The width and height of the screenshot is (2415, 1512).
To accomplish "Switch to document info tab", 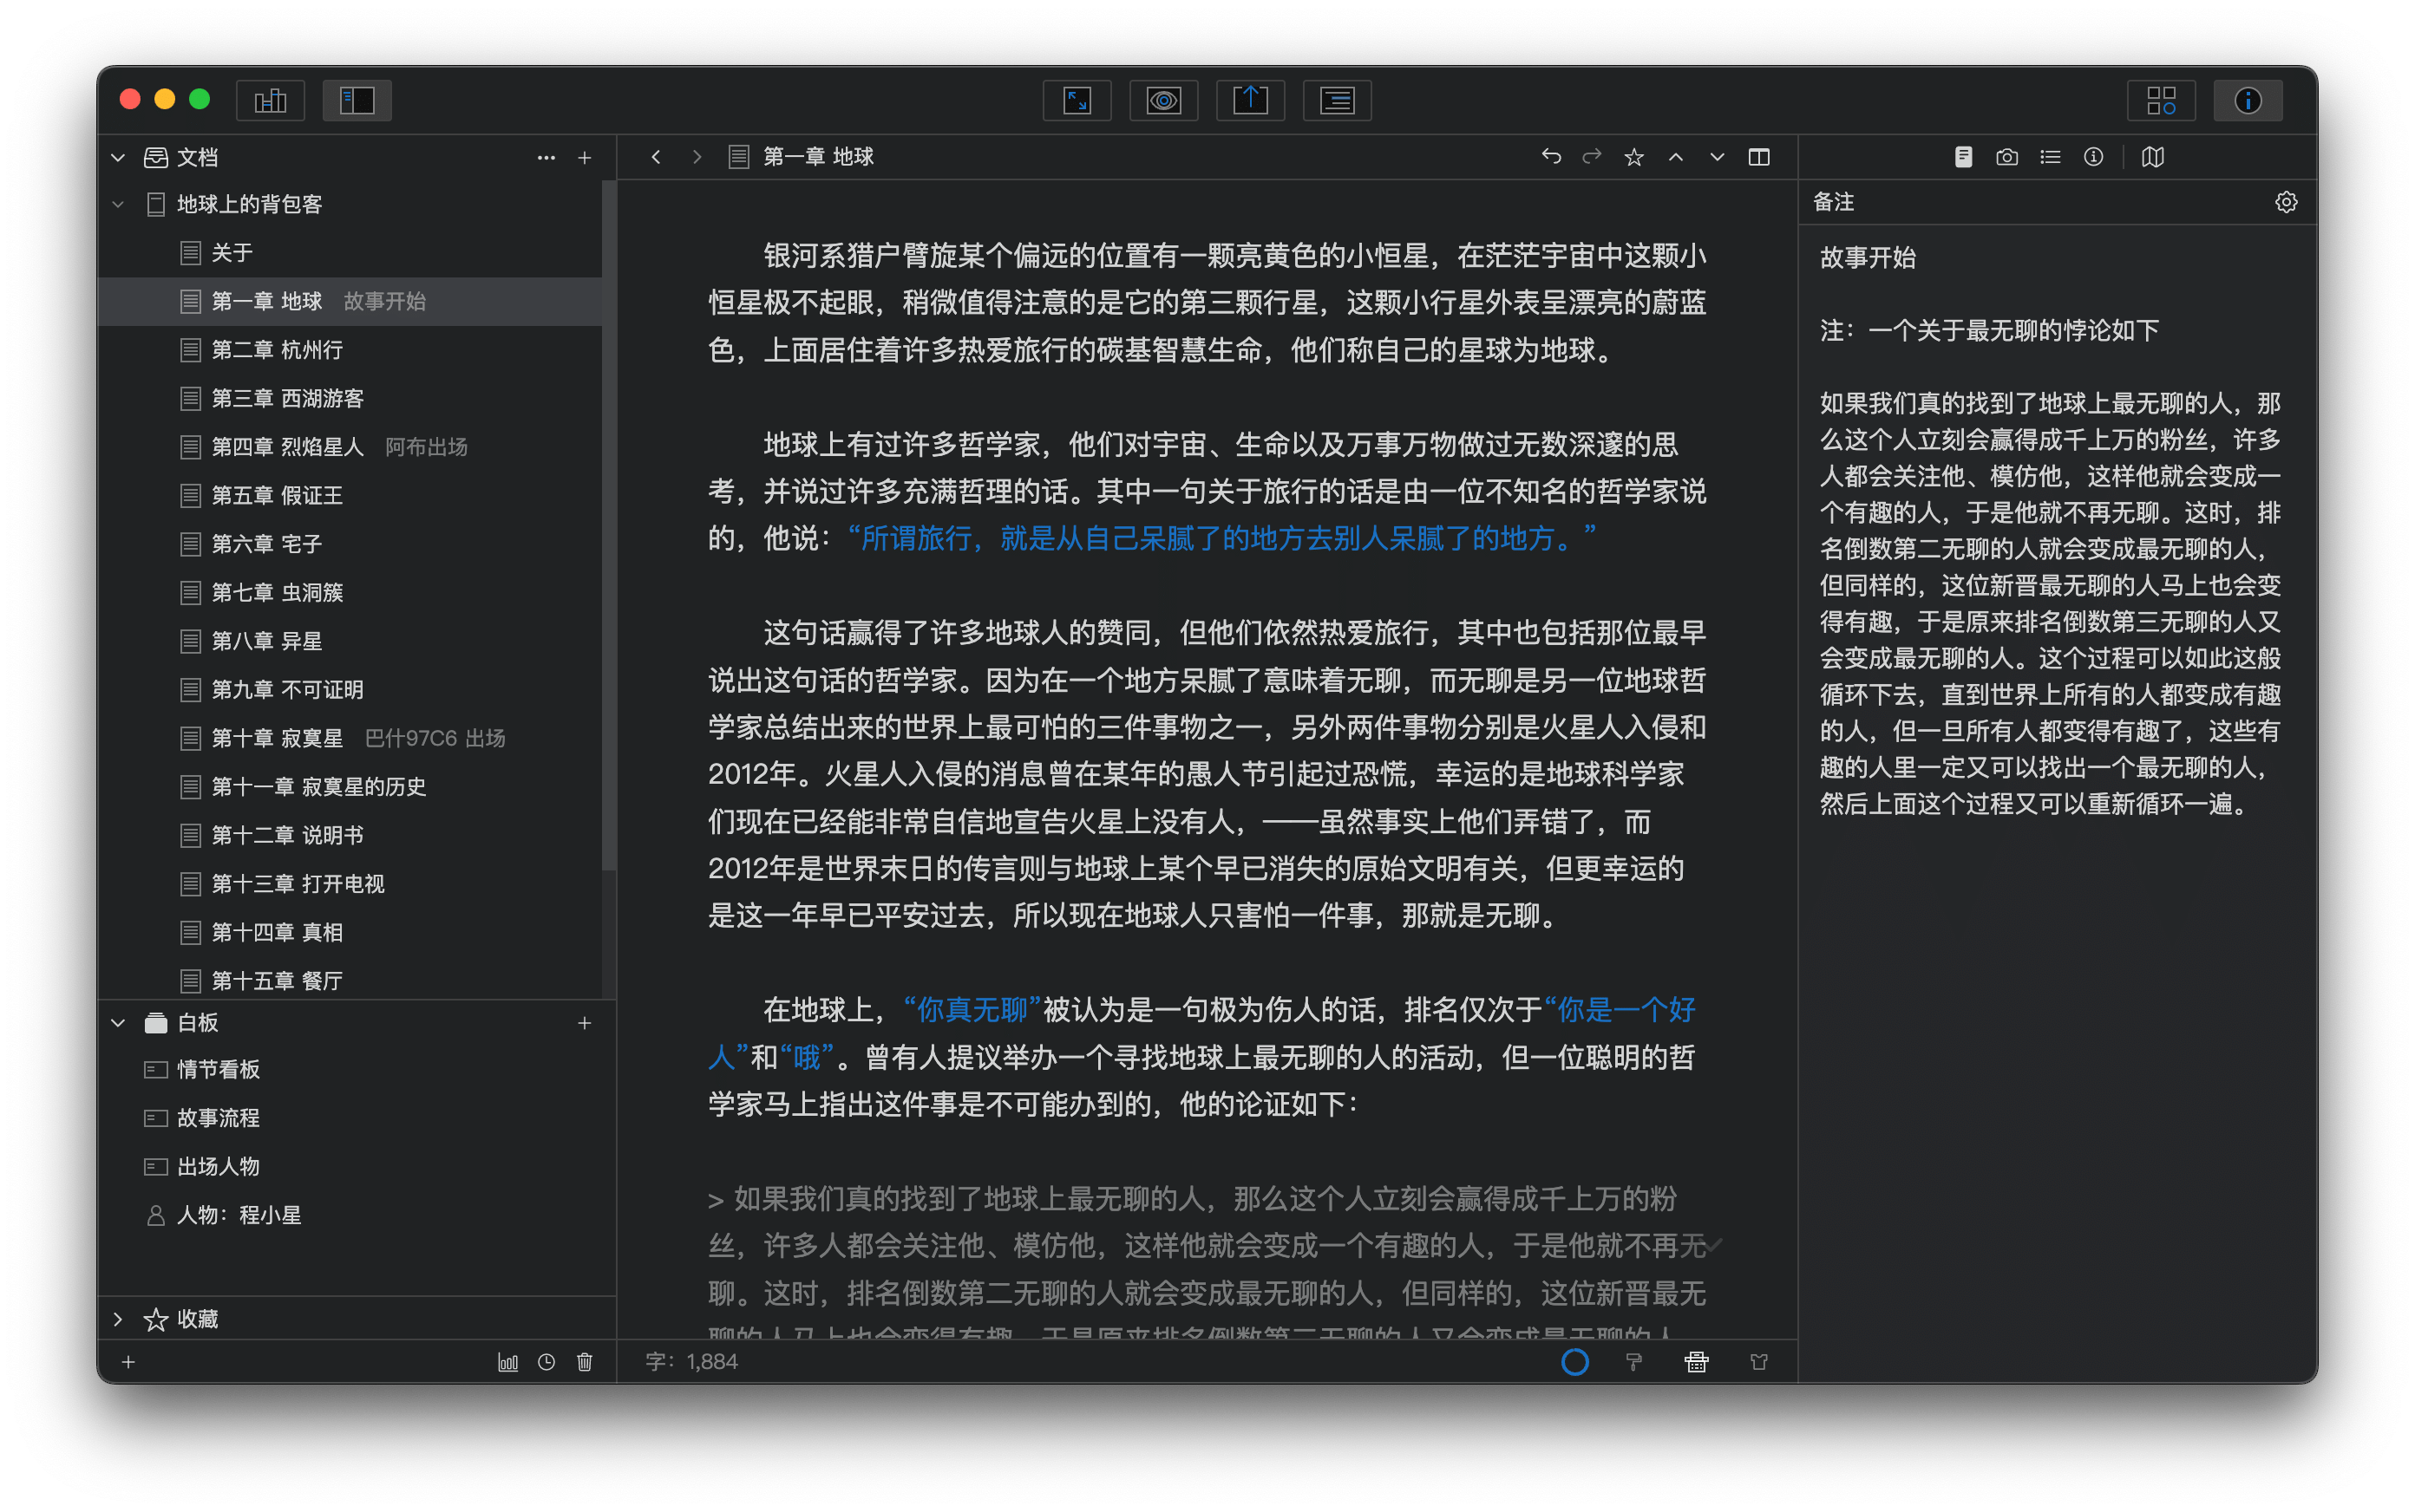I will coord(2093,157).
